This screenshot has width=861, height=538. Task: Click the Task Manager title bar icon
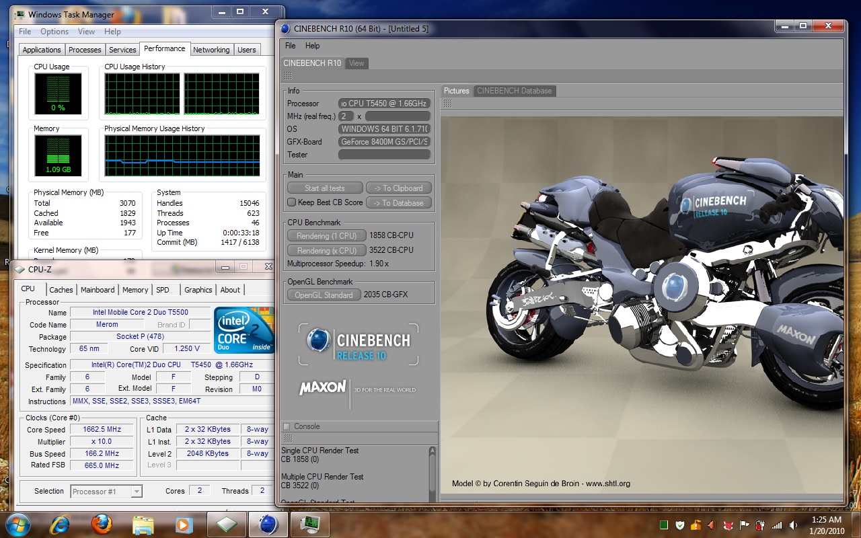coord(20,14)
